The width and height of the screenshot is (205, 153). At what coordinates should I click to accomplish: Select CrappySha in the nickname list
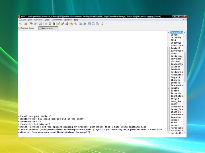[x=177, y=32]
